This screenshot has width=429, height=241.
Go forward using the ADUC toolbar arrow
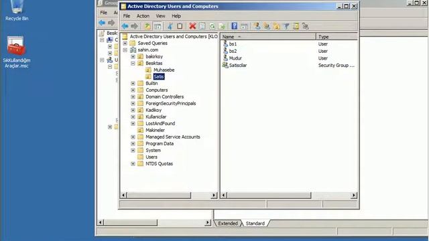[x=134, y=26]
